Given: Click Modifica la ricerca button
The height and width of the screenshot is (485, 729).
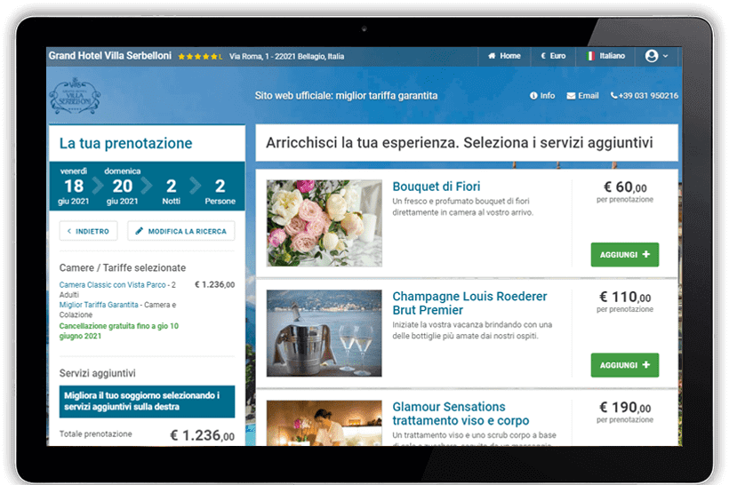Looking at the screenshot, I should (x=180, y=231).
